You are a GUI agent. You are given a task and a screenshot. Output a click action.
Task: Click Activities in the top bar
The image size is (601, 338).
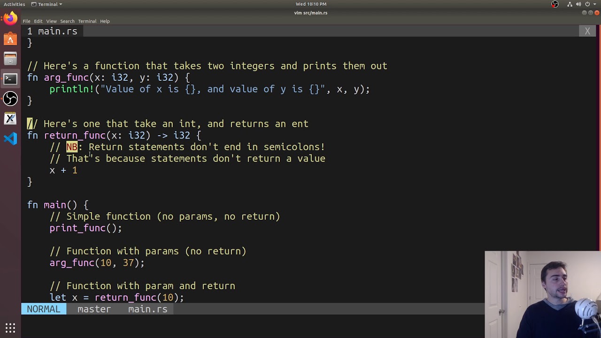click(x=14, y=4)
